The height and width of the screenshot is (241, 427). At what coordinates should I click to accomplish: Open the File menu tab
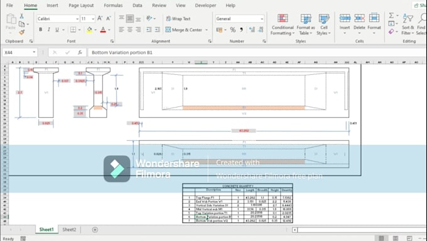coord(9,5)
